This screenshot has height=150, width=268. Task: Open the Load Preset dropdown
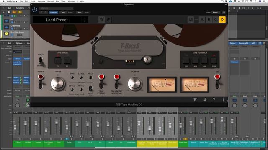pos(60,20)
